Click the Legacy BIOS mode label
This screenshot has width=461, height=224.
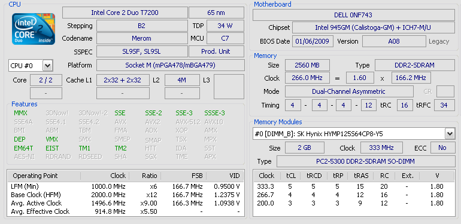(x=439, y=42)
